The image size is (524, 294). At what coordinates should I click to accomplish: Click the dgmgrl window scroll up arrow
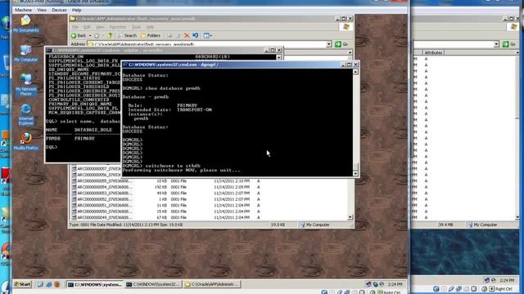click(x=355, y=72)
